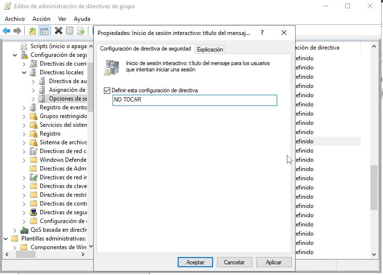Click the QoS basada en directiva chart icon
The image size is (383, 275).
pyautogui.click(x=24, y=230)
